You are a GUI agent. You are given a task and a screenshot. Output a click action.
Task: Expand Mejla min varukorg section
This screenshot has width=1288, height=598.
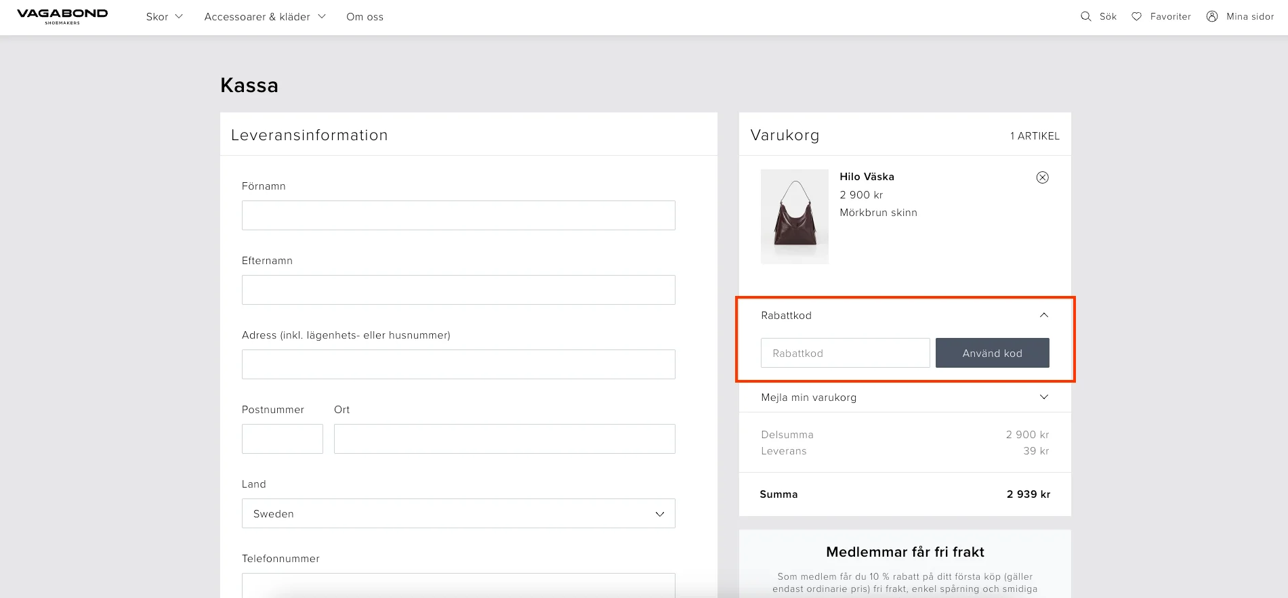tap(1043, 397)
